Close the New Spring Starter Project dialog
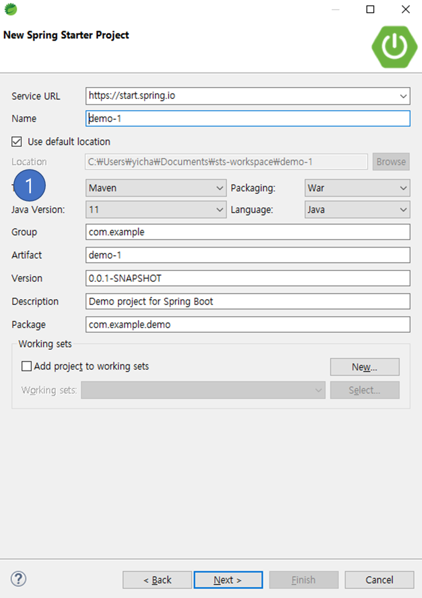 point(406,9)
